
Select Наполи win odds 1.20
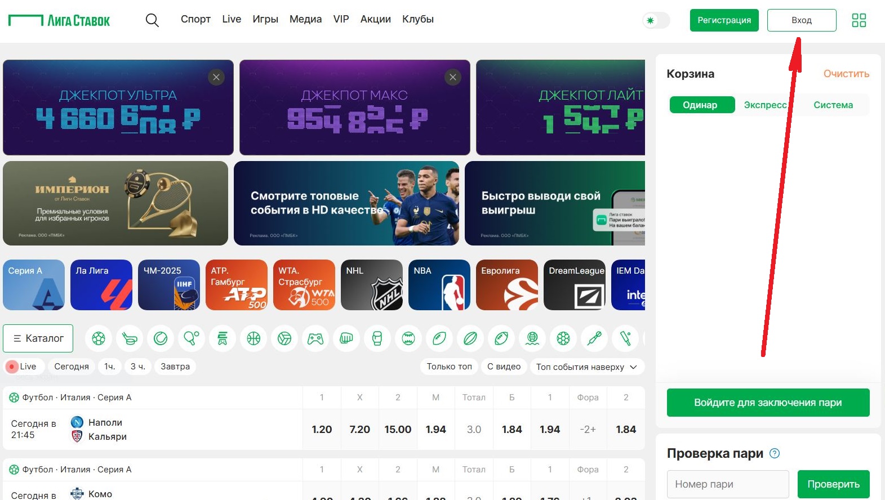point(322,429)
